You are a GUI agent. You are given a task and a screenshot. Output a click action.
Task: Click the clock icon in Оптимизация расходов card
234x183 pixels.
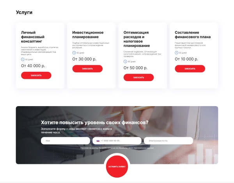pos(125,62)
